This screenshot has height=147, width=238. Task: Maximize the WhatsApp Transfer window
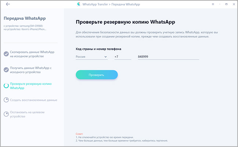pos(226,4)
